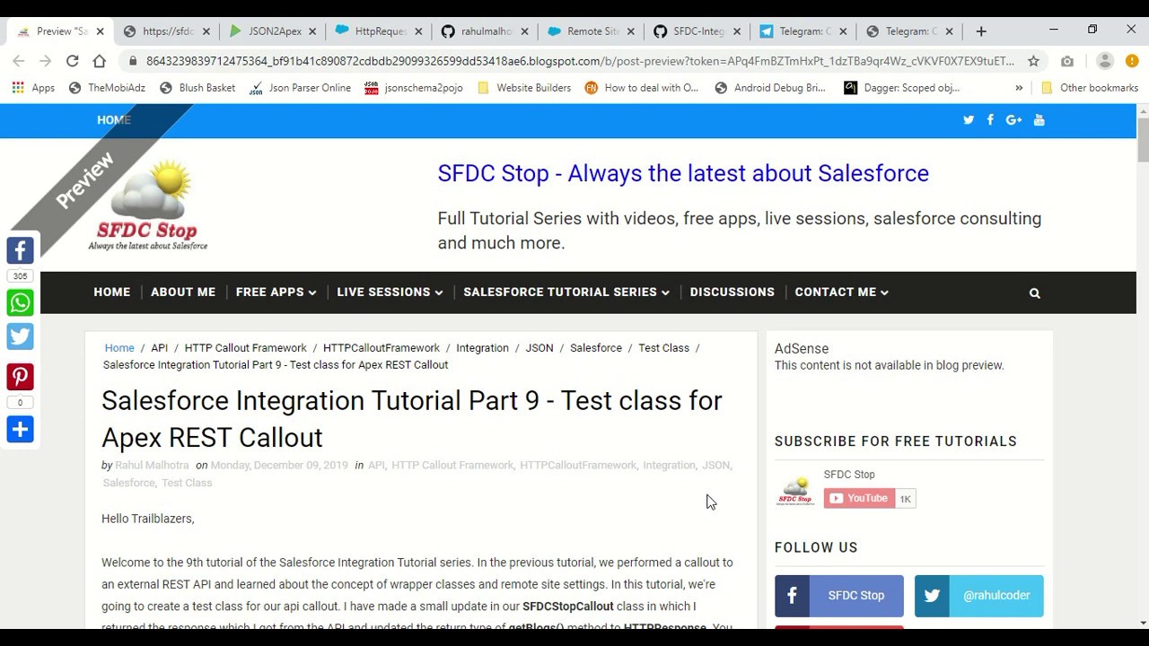1149x646 pixels.
Task: Reload the page with the refresh icon
Action: pos(73,61)
